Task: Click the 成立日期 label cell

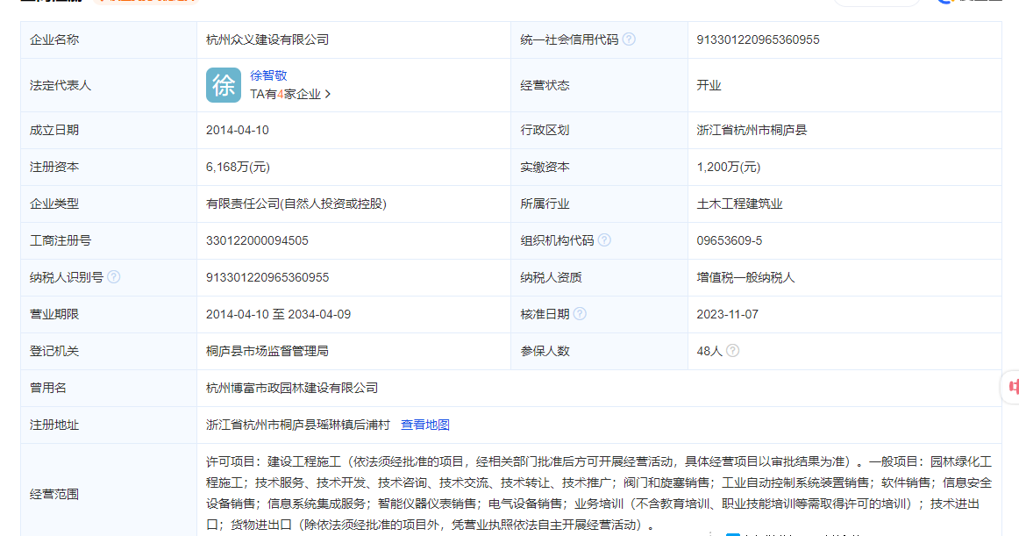Action: tap(109, 130)
